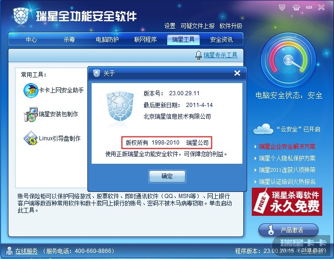Switch to the 杀毒 tab
This screenshot has width=334, height=259.
click(x=69, y=39)
